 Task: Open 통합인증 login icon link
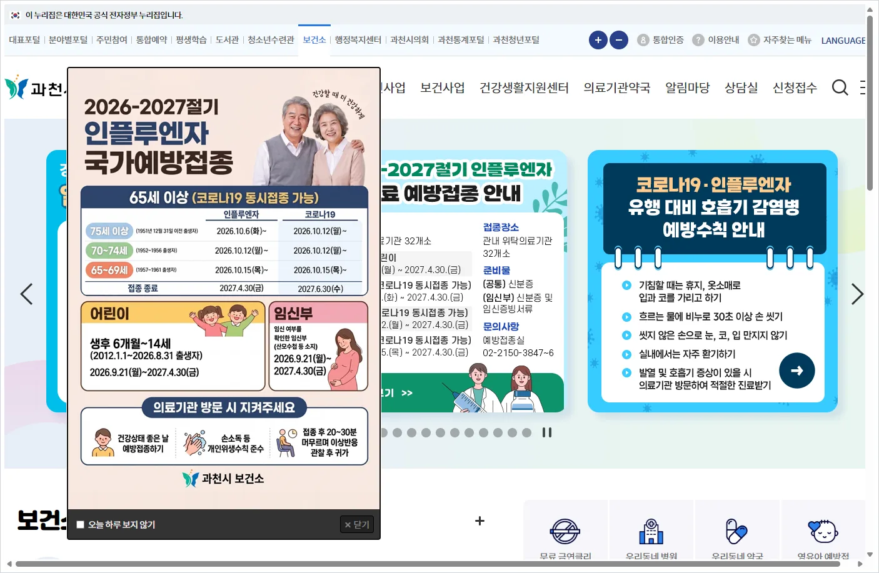click(660, 40)
